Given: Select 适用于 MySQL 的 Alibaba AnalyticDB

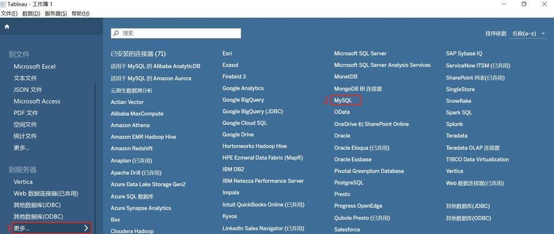Looking at the screenshot, I should pyautogui.click(x=155, y=66).
